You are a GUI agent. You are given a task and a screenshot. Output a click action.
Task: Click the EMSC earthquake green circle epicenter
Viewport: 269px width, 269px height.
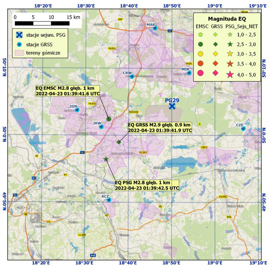pos(109,119)
